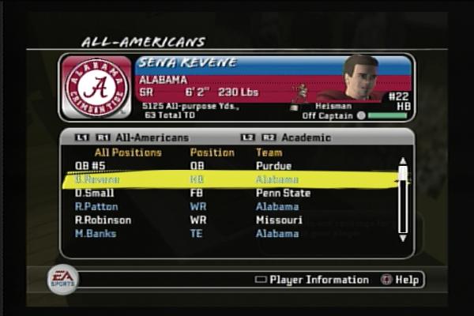Open the Help option
Viewport: 474px width, 316px height.
tap(407, 280)
